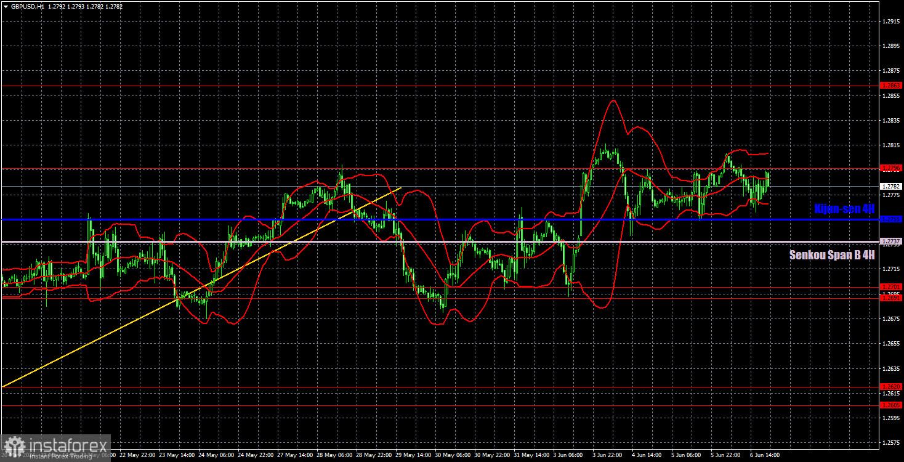Click the 1.2835 price scale value
Viewport: 904px width, 462px height.
point(891,121)
